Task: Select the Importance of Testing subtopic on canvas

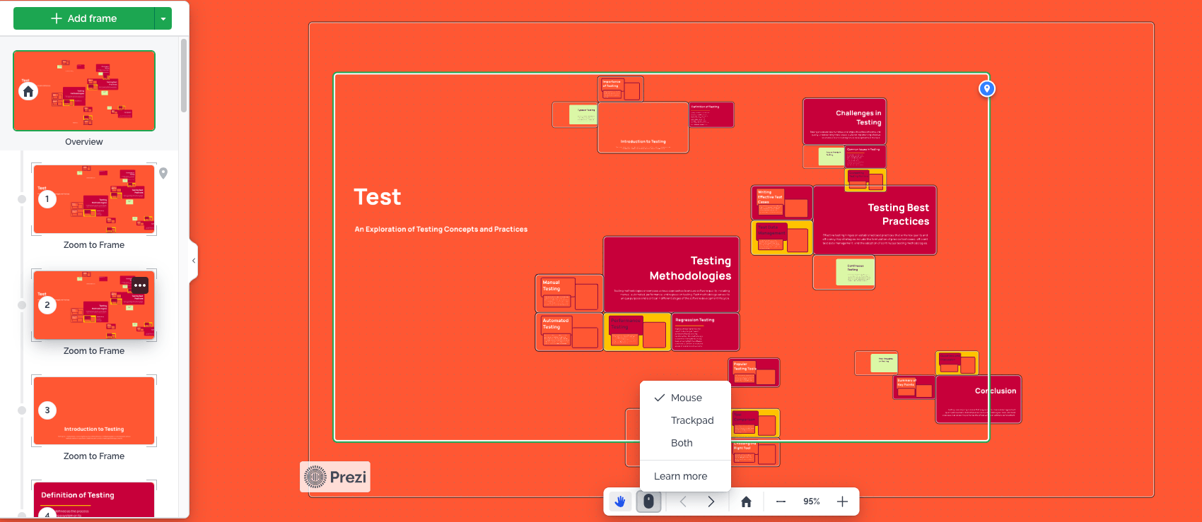Action: 620,89
